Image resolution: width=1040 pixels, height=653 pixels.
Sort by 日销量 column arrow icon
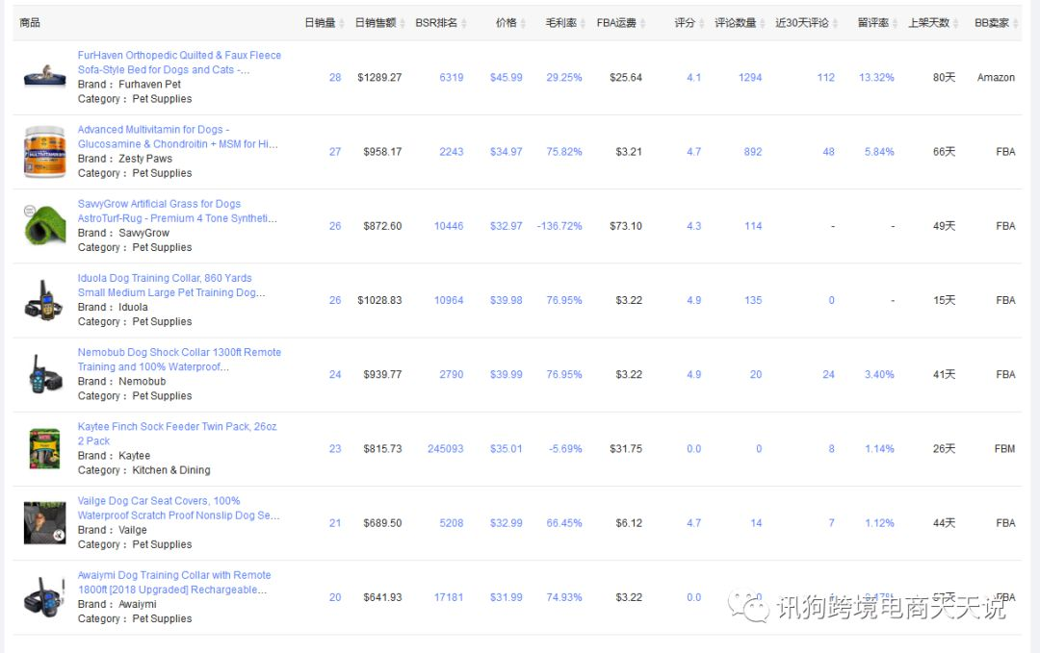coord(342,23)
